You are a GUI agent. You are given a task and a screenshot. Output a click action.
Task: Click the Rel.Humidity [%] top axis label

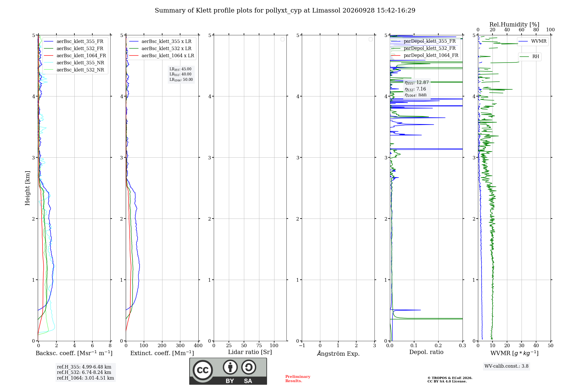514,24
